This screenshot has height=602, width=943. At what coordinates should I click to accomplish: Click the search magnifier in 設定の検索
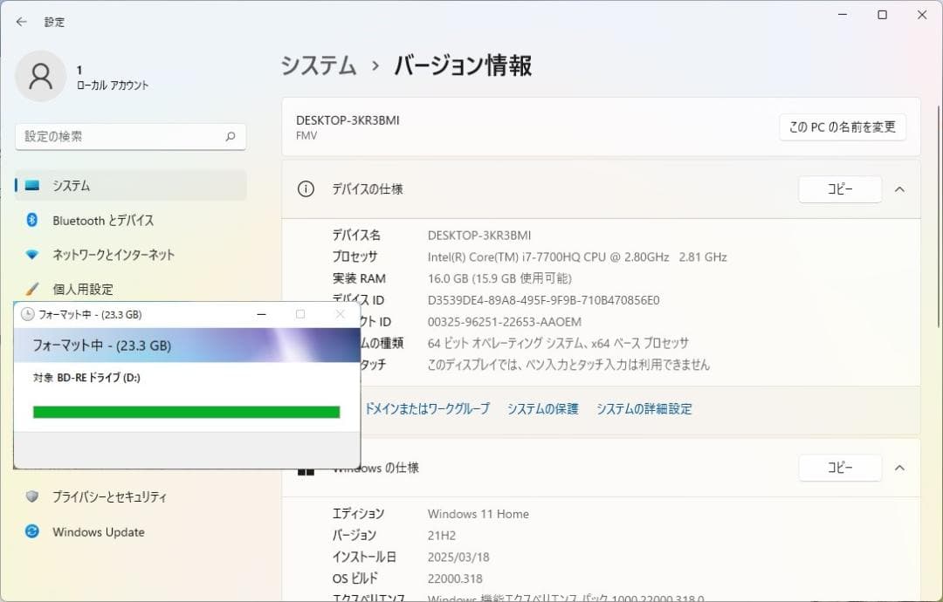230,136
